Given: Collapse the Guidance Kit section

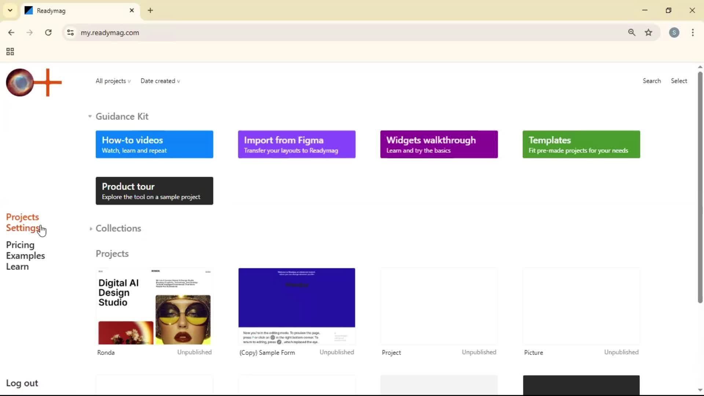Looking at the screenshot, I should (x=89, y=116).
